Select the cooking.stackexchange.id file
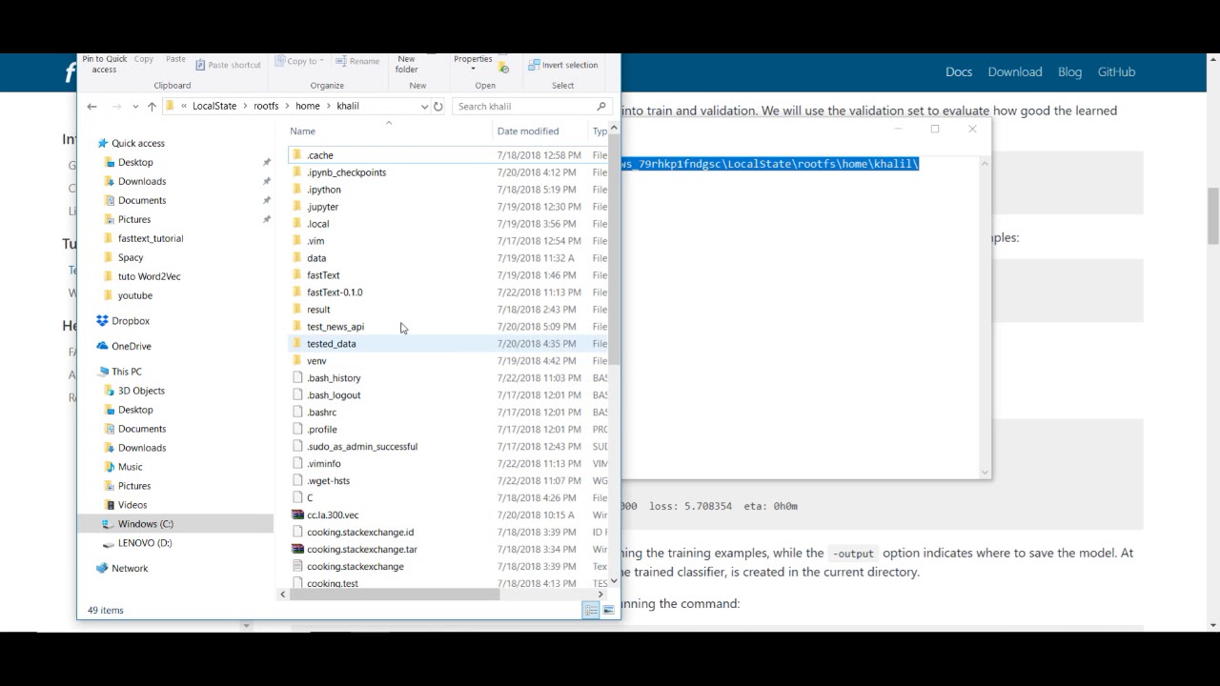1220x686 pixels. (x=360, y=533)
